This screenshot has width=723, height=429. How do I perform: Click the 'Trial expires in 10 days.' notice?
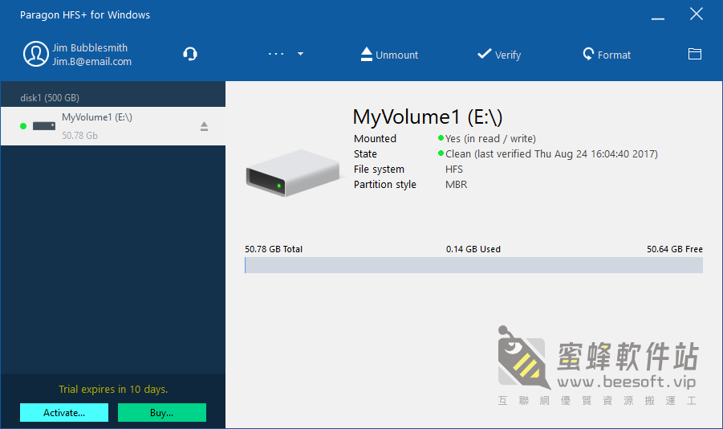[x=113, y=390]
